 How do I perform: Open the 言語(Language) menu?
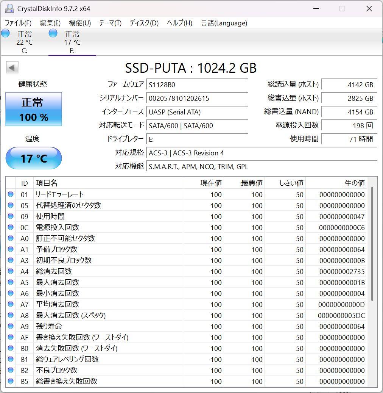[224, 23]
